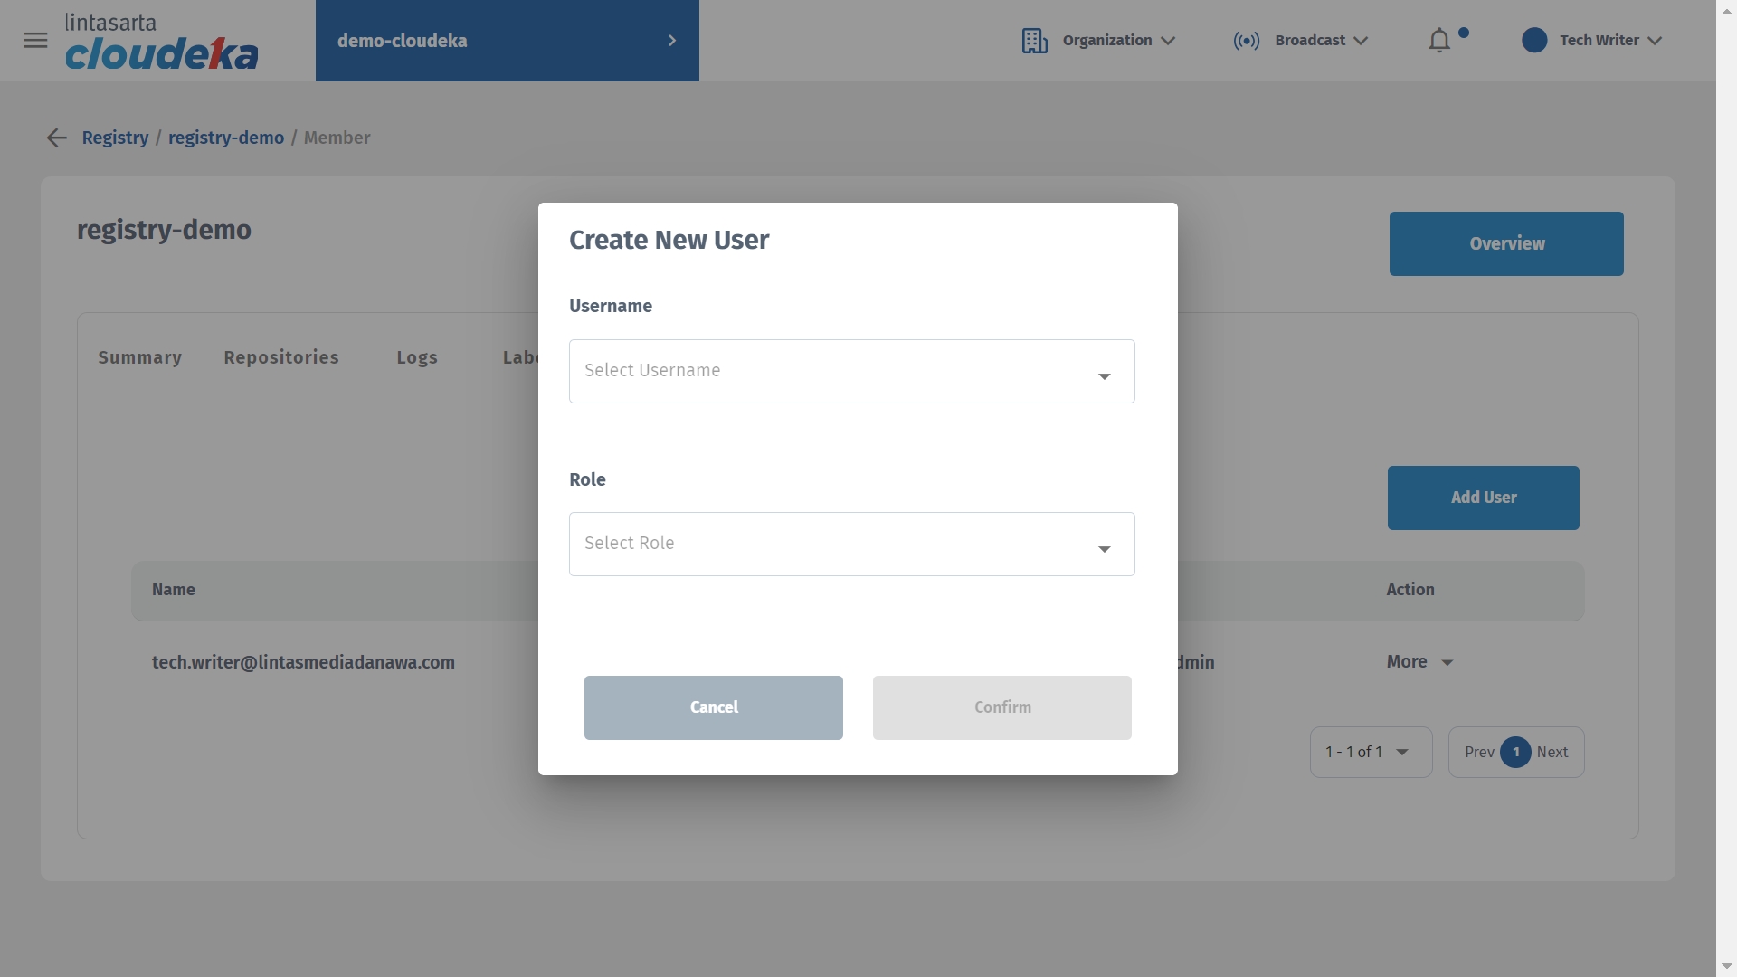Screen dimensions: 1737x977
Task: Expand the Select Role dropdown
Action: pyautogui.click(x=851, y=545)
